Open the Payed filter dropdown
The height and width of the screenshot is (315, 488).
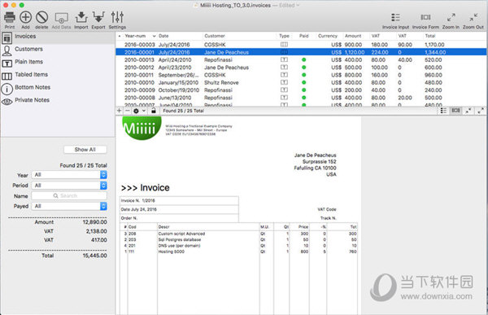(69, 206)
